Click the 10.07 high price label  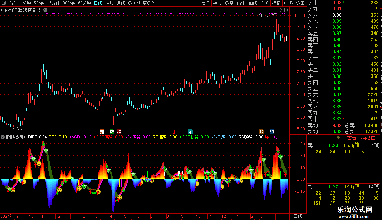coord(264,15)
